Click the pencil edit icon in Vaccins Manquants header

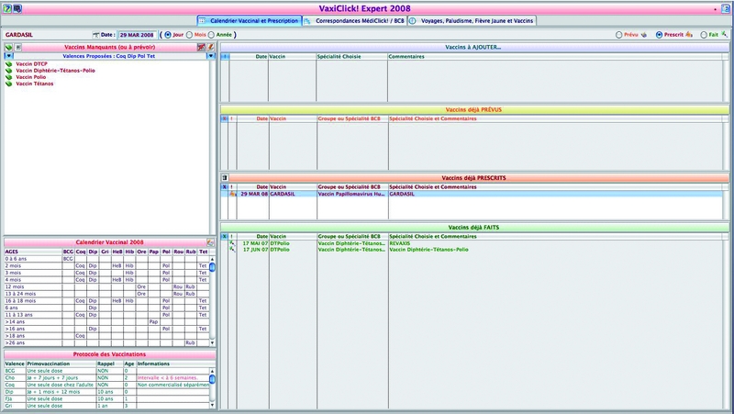[x=212, y=46]
